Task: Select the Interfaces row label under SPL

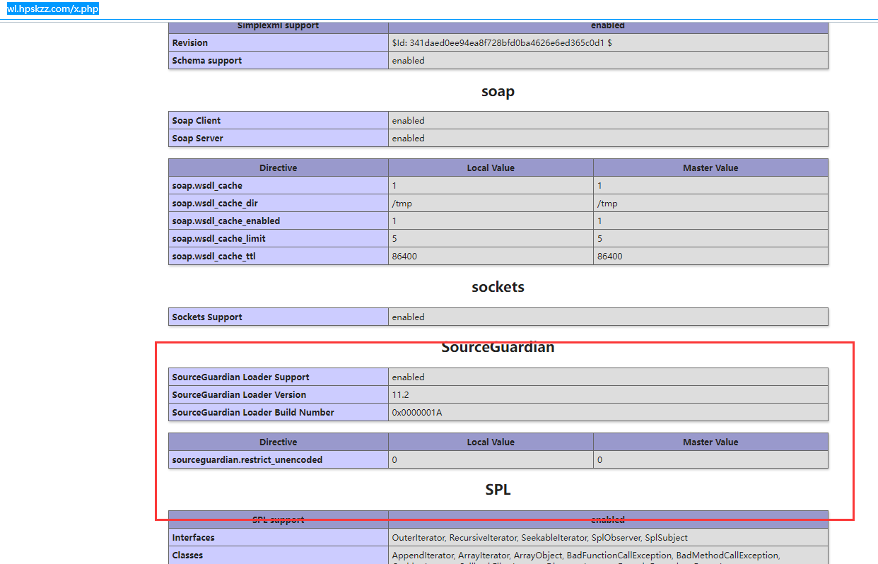Action: point(194,538)
